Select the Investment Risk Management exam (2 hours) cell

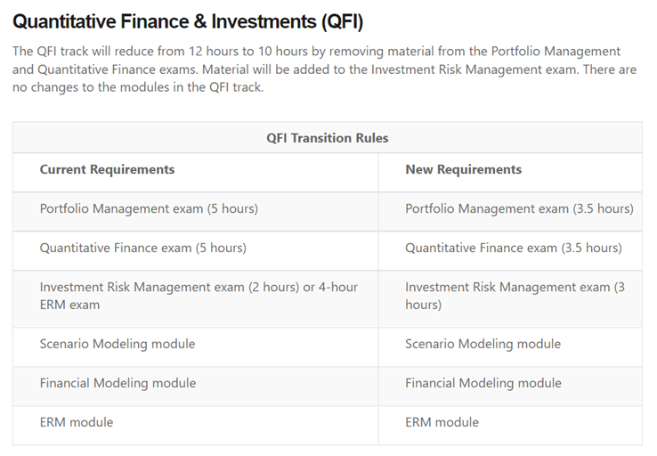pyautogui.click(x=199, y=296)
